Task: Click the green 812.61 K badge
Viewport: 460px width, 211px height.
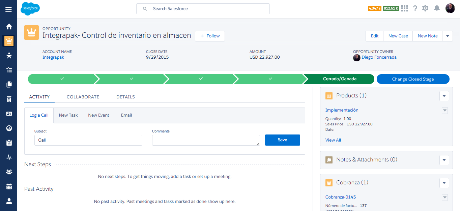Action: pos(391,8)
